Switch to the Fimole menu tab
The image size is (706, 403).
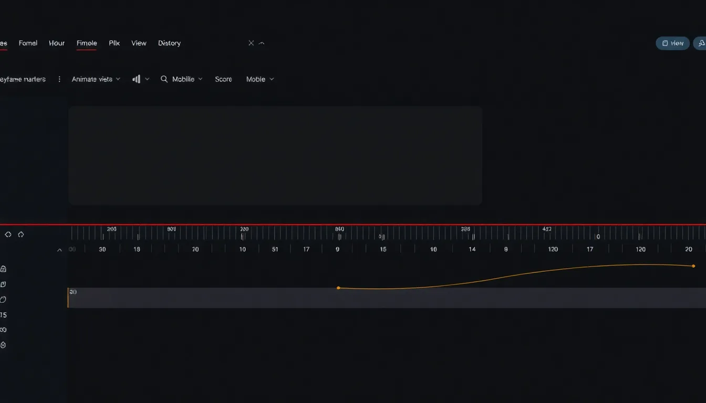click(86, 43)
